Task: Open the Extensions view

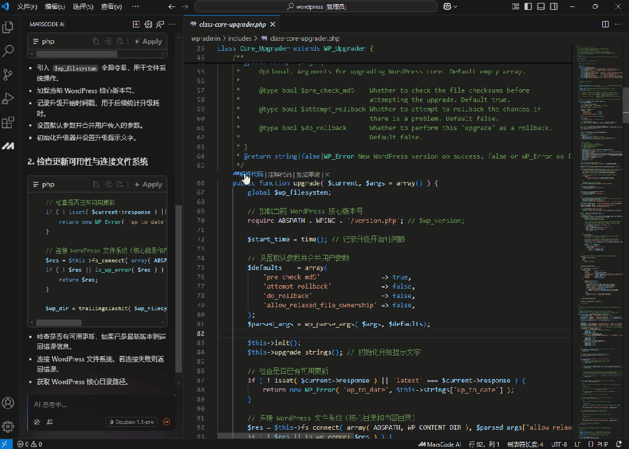Action: coord(8,122)
